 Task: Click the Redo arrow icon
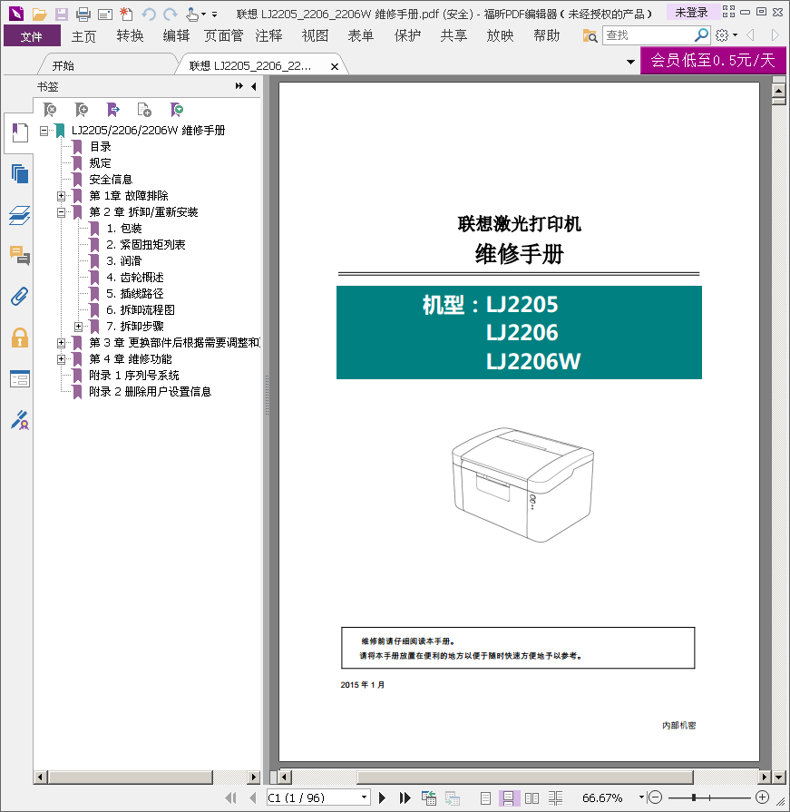point(171,14)
